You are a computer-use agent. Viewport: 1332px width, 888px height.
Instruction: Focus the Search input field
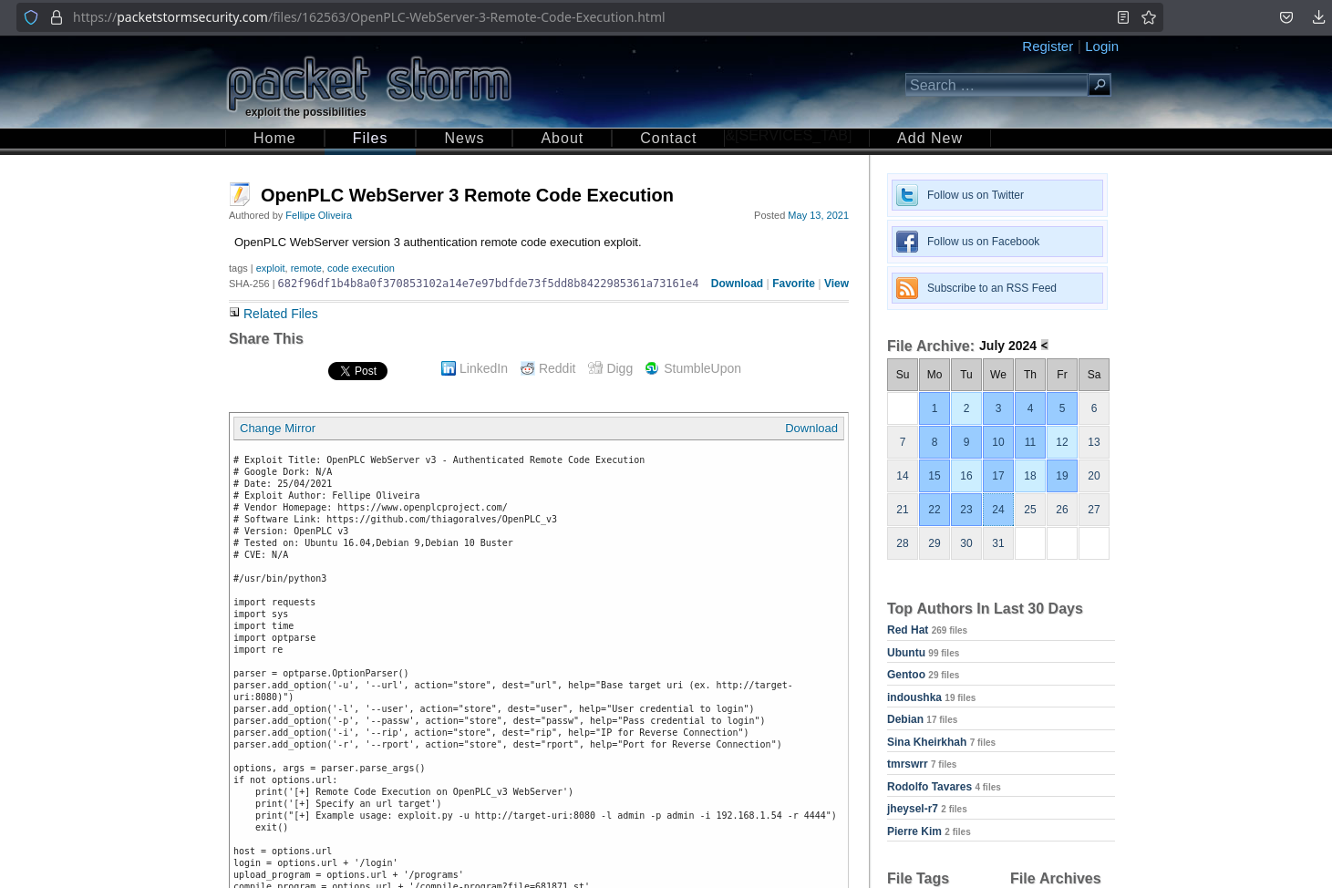click(996, 85)
